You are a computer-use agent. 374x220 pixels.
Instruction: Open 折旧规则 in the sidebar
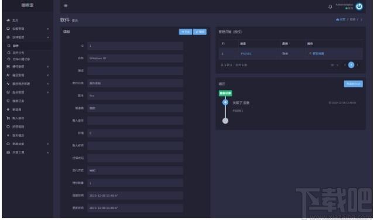[18, 126]
